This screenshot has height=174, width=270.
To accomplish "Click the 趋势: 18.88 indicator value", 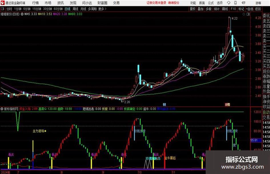I will 65,109.
